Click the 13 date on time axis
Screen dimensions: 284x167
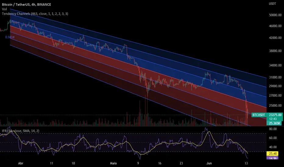pyautogui.click(x=246, y=163)
